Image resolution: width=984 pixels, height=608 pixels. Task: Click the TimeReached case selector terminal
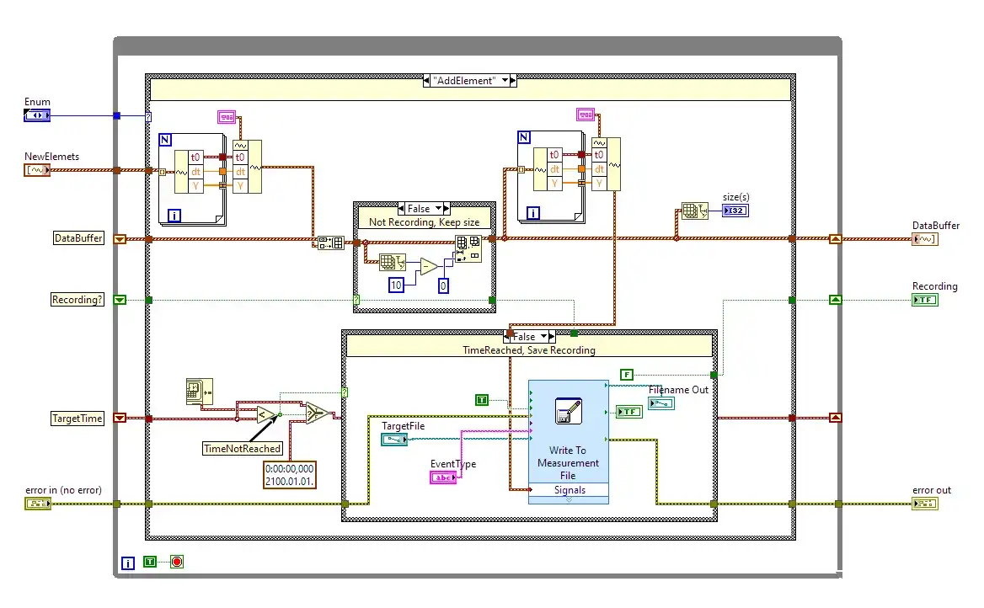coord(345,392)
